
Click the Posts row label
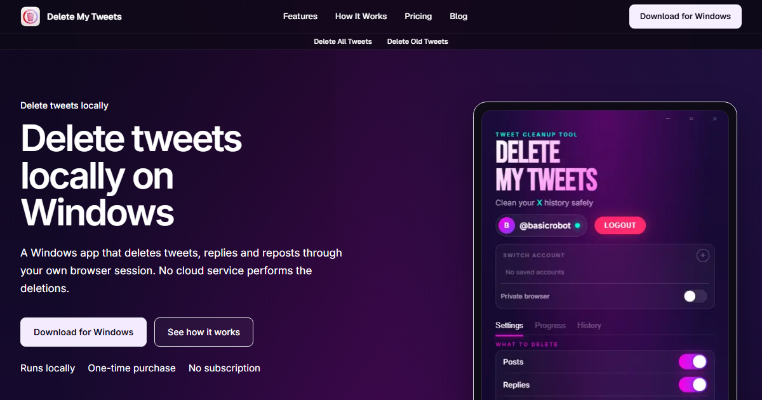513,362
